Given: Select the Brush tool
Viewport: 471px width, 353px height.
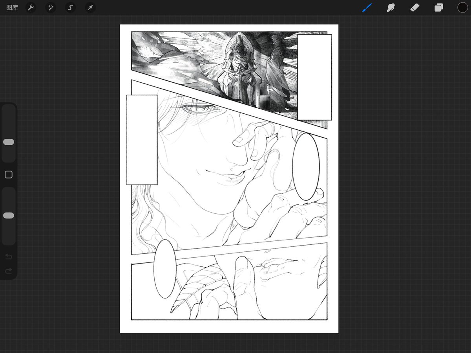Looking at the screenshot, I should (x=367, y=7).
